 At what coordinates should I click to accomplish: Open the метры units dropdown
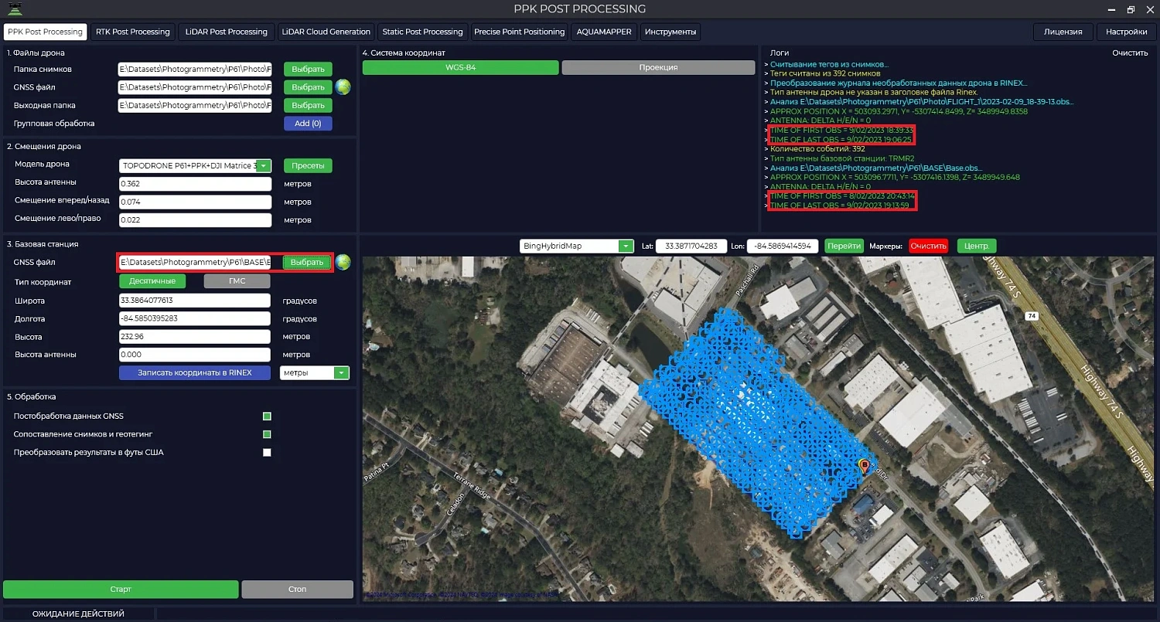[341, 373]
